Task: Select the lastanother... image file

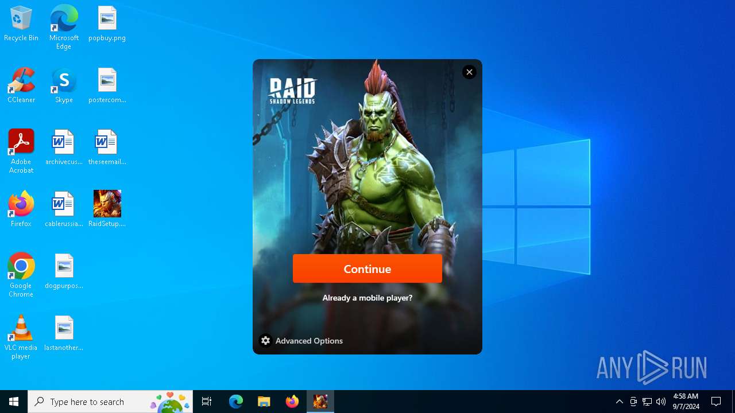Action: pos(64,334)
